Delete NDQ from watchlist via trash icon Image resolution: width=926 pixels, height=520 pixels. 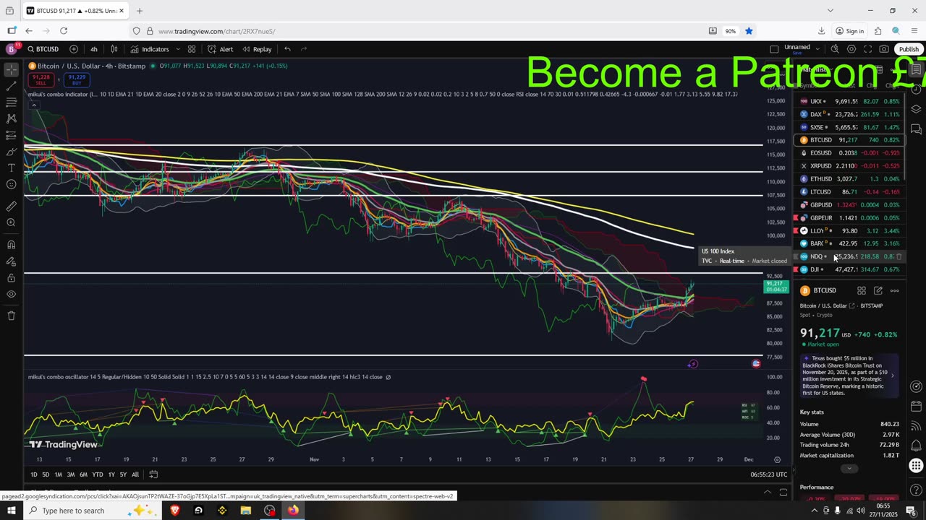point(899,256)
